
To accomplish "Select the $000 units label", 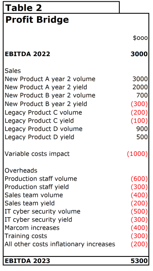I will [x=140, y=38].
